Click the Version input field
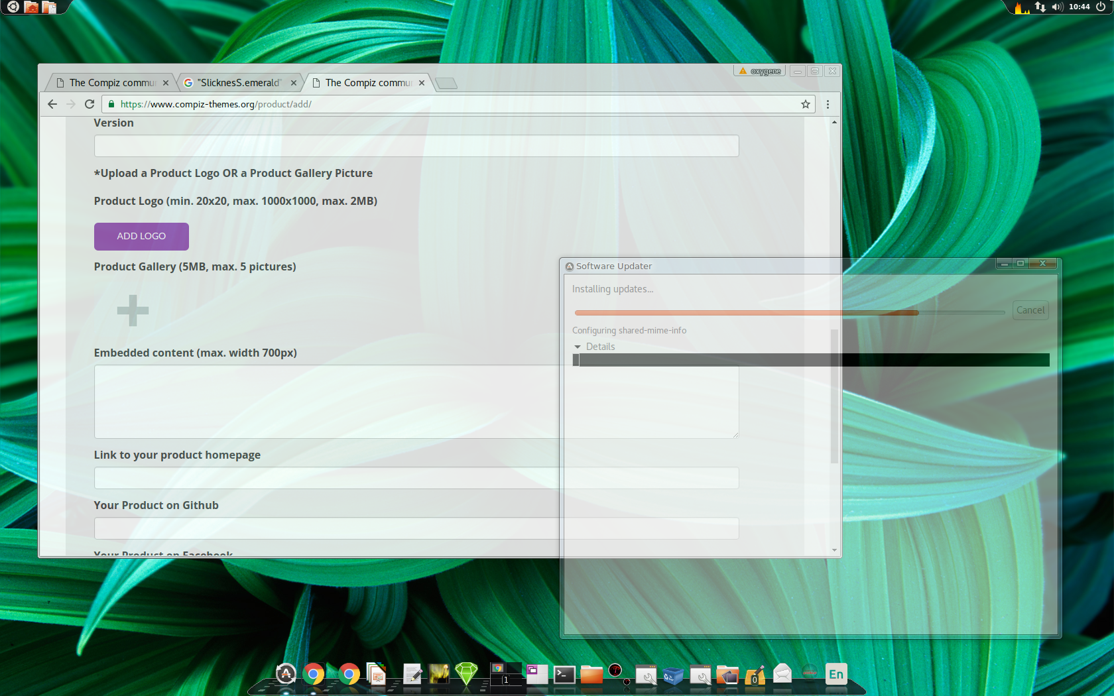 tap(416, 146)
